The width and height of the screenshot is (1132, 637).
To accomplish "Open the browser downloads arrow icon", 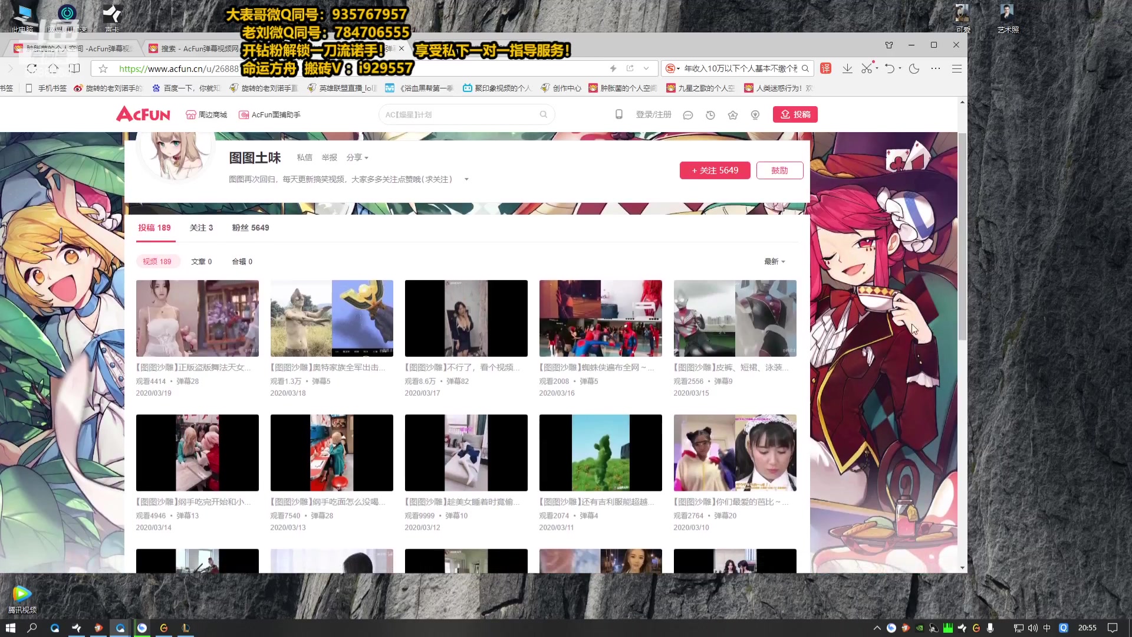I will point(847,68).
